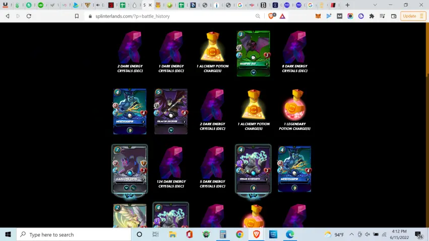
Task: Click the taskbar search box
Action: click(x=74, y=234)
